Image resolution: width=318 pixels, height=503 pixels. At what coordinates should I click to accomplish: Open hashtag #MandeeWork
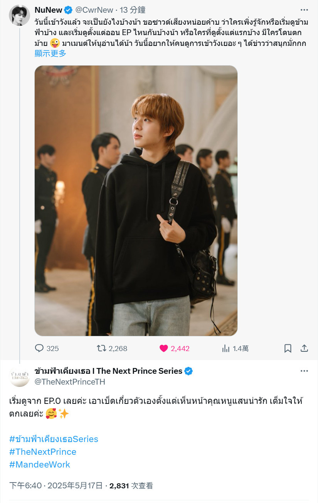tap(40, 464)
